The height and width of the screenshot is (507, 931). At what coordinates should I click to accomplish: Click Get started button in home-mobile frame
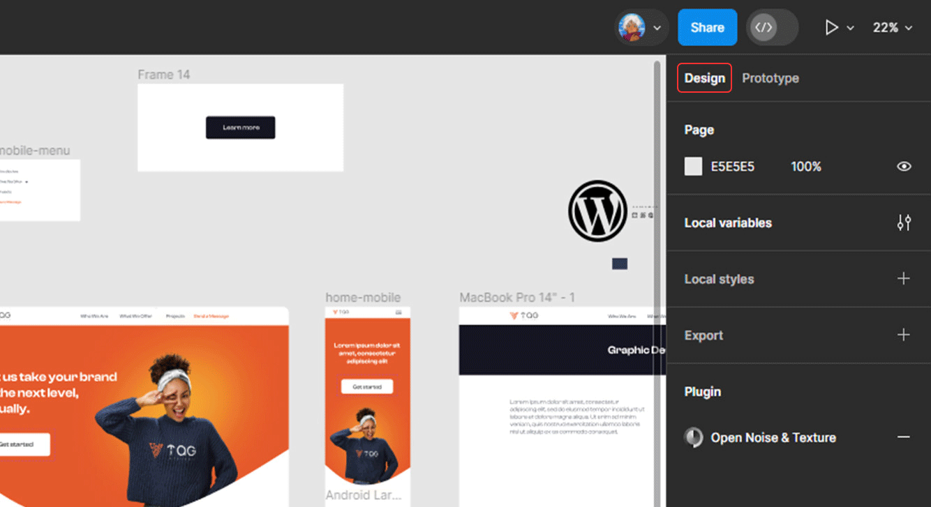point(367,386)
